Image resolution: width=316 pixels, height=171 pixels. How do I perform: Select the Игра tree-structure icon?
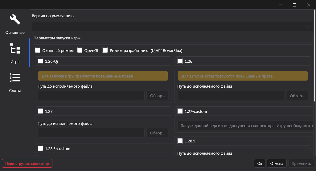pyautogui.click(x=15, y=49)
